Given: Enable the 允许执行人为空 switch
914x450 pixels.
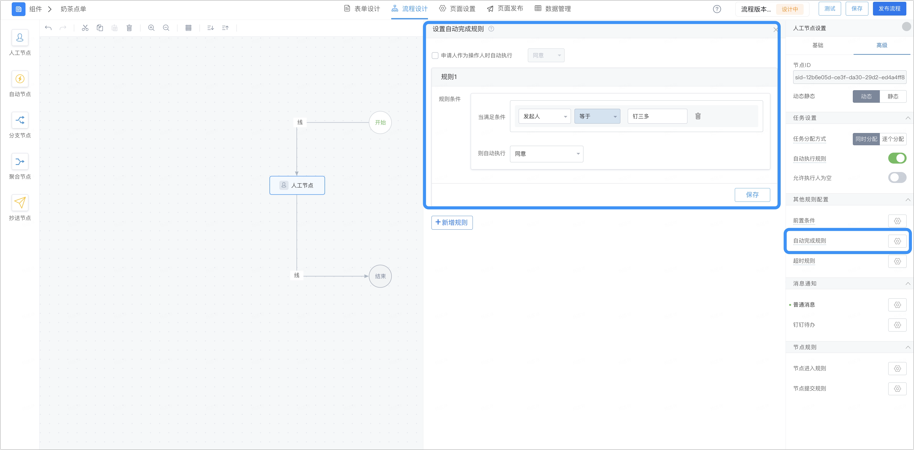Looking at the screenshot, I should [897, 177].
